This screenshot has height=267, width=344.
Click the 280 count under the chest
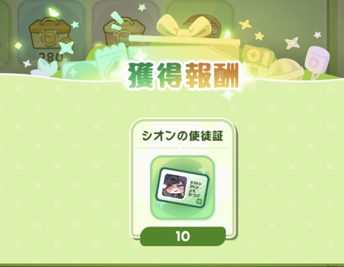pos(50,57)
